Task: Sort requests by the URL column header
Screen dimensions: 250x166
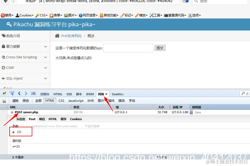Action: 39,107
